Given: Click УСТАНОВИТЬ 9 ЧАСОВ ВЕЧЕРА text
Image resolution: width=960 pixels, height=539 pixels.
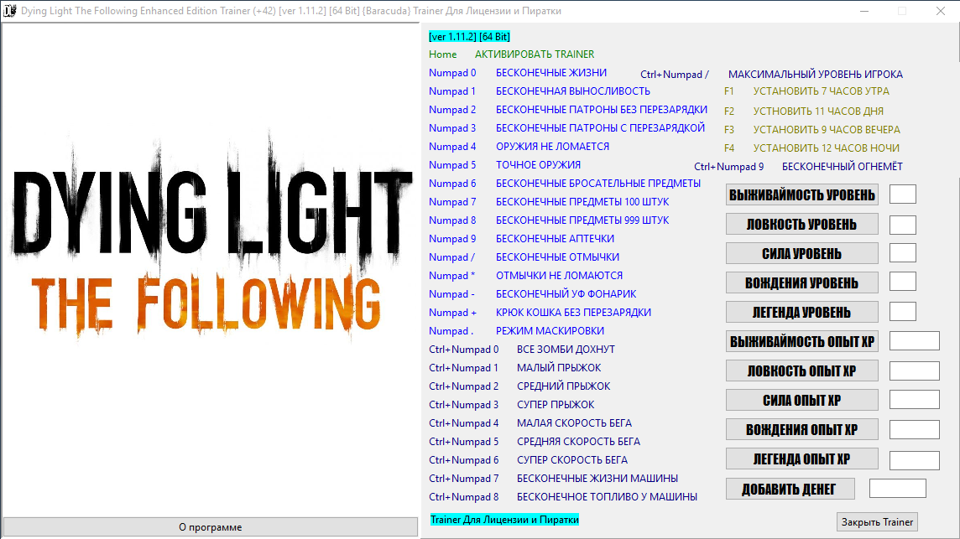Looking at the screenshot, I should pos(827,130).
